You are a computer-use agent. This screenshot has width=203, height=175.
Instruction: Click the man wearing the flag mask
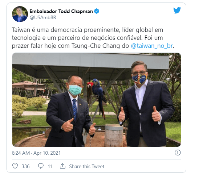[x=146, y=104]
